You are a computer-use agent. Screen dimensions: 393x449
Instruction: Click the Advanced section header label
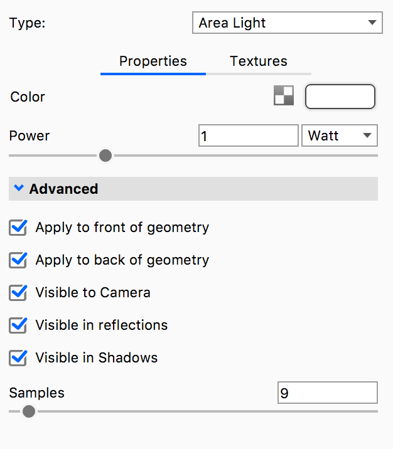tap(63, 189)
